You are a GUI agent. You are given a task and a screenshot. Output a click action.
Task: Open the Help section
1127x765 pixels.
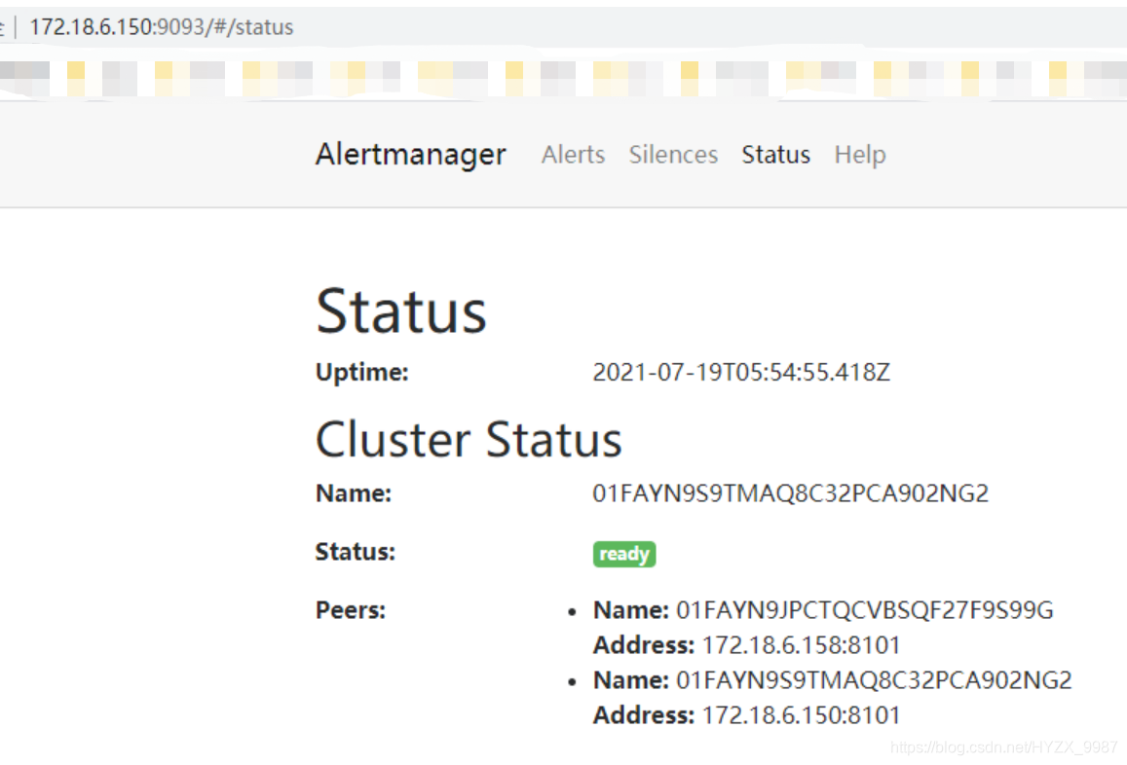click(859, 154)
